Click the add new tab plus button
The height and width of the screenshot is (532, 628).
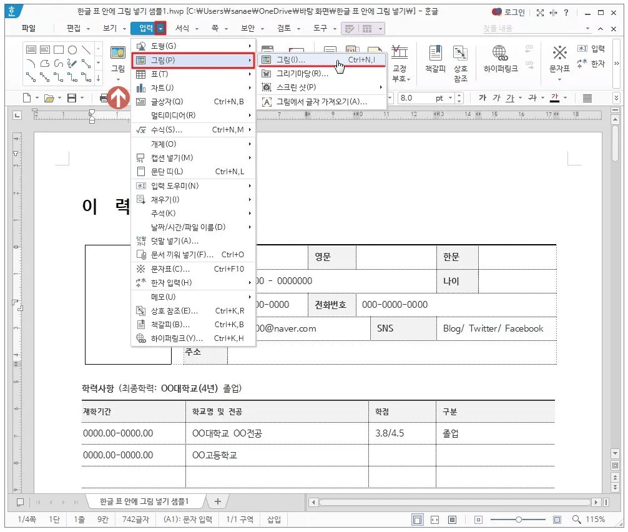coord(217,501)
